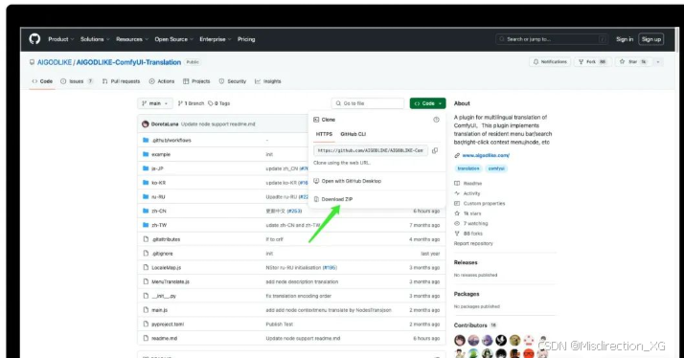Open the AIGODLIKE-ComfyUI-Translation repository link
This screenshot has width=684, height=358.
pos(128,62)
